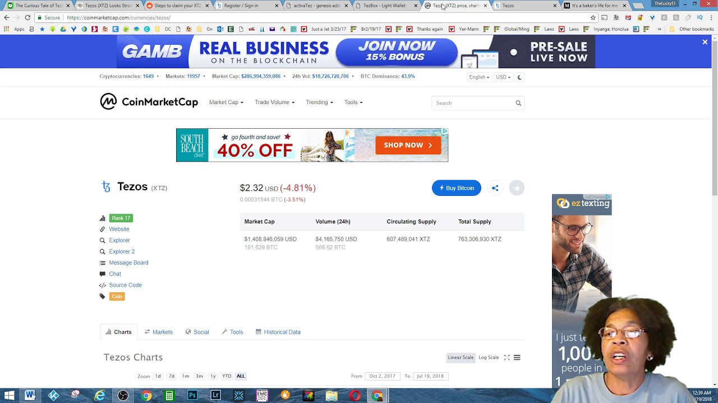Go back in browser history
This screenshot has width=718, height=403.
pos(7,18)
